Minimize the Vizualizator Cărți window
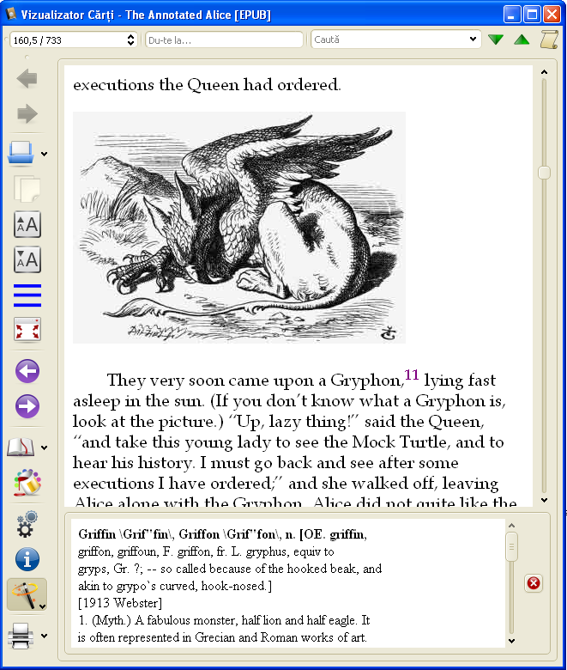567x670 pixels. [x=512, y=14]
